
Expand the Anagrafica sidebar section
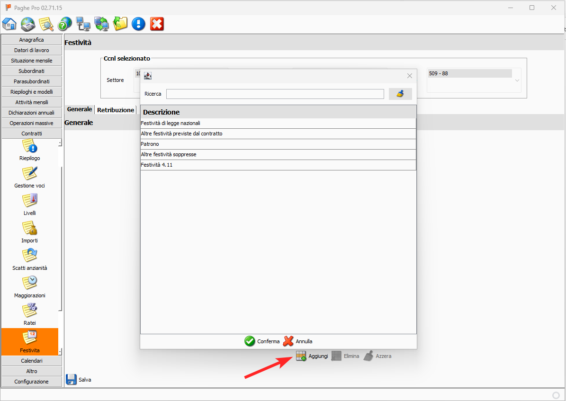(32, 40)
